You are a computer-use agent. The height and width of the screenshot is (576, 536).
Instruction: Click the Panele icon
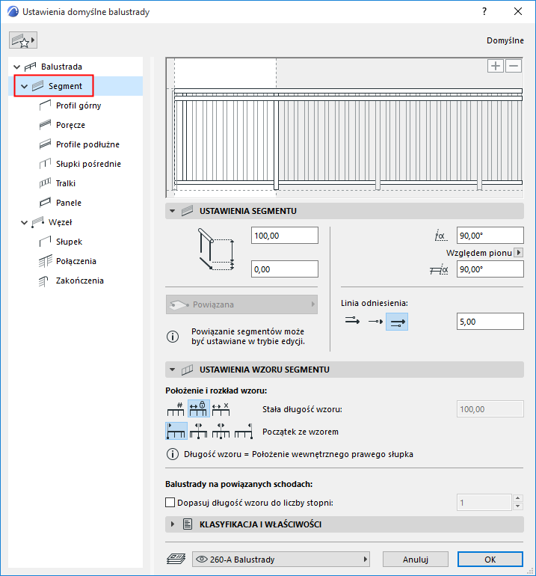point(45,203)
